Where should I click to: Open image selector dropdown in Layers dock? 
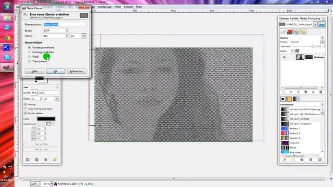coord(315,24)
